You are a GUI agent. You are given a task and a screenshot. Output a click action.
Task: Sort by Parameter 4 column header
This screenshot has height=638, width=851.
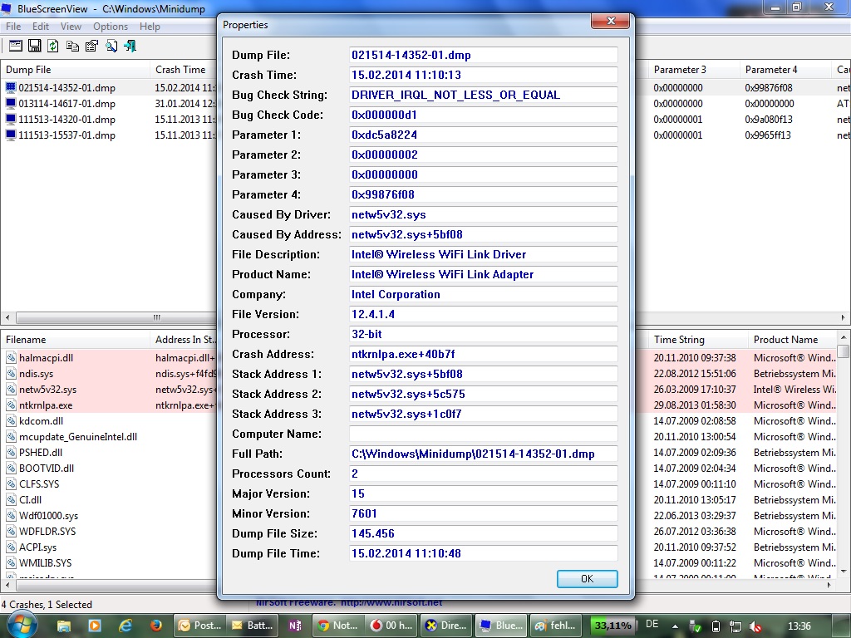[x=785, y=70]
